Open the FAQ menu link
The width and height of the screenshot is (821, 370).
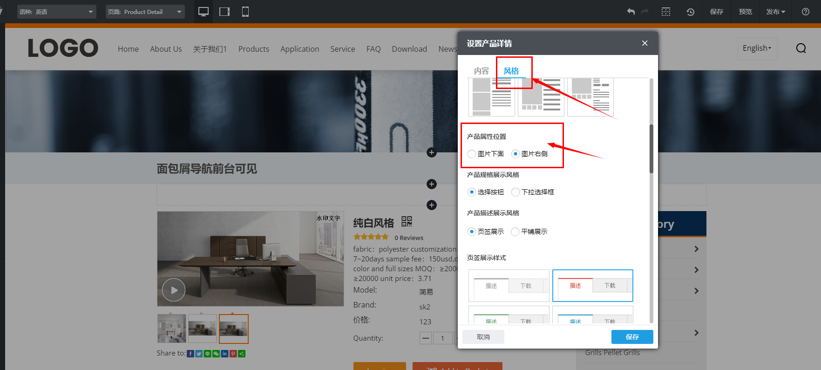[373, 49]
